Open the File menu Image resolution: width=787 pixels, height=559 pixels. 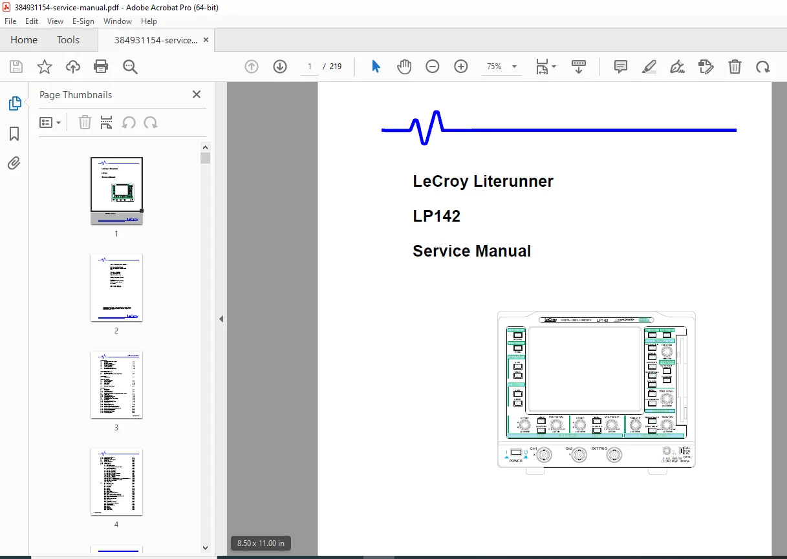(10, 21)
